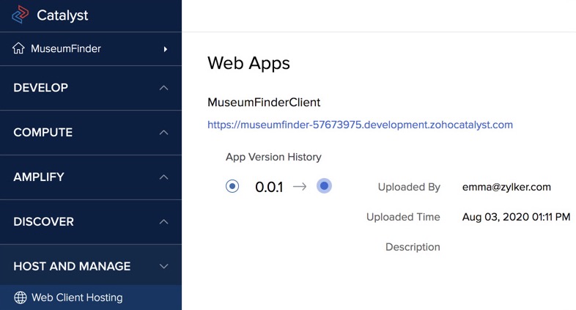Select the 0.0.1 version radio button
Screen dimensions: 576x310
coord(232,186)
